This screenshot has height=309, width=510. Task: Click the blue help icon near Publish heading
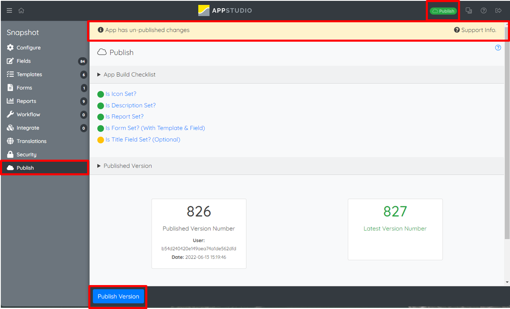pyautogui.click(x=498, y=47)
